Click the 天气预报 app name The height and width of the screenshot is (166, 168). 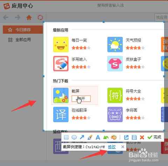(133, 40)
